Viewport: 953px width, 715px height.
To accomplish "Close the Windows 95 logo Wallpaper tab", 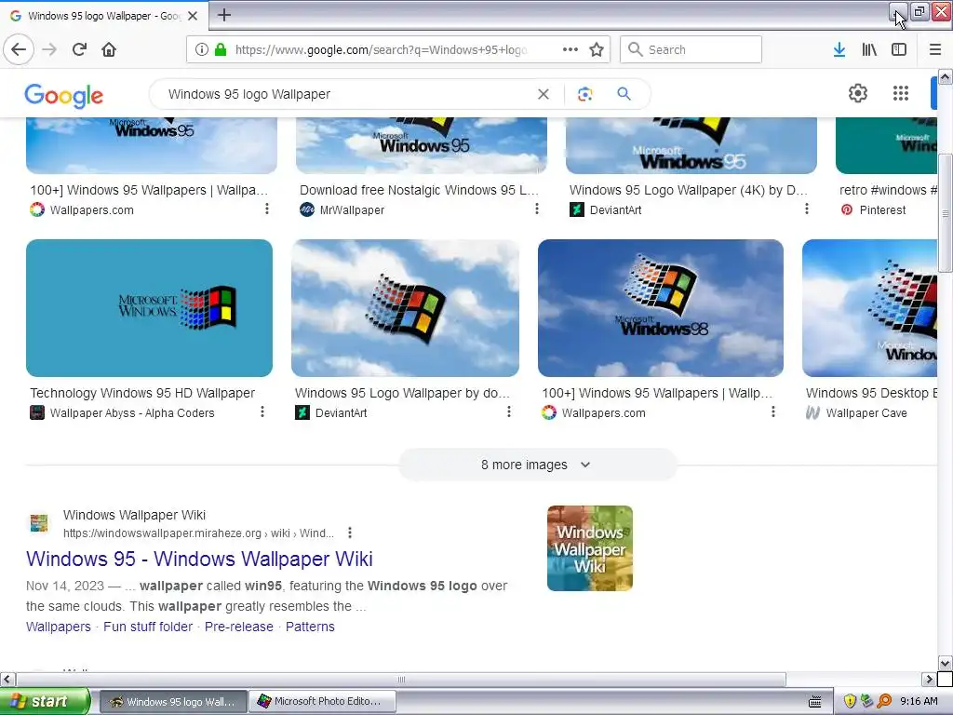I will [193, 16].
